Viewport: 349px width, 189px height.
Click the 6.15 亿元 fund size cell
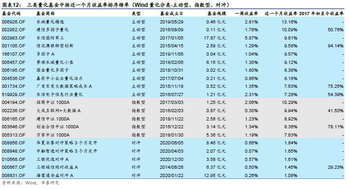[x=216, y=62]
